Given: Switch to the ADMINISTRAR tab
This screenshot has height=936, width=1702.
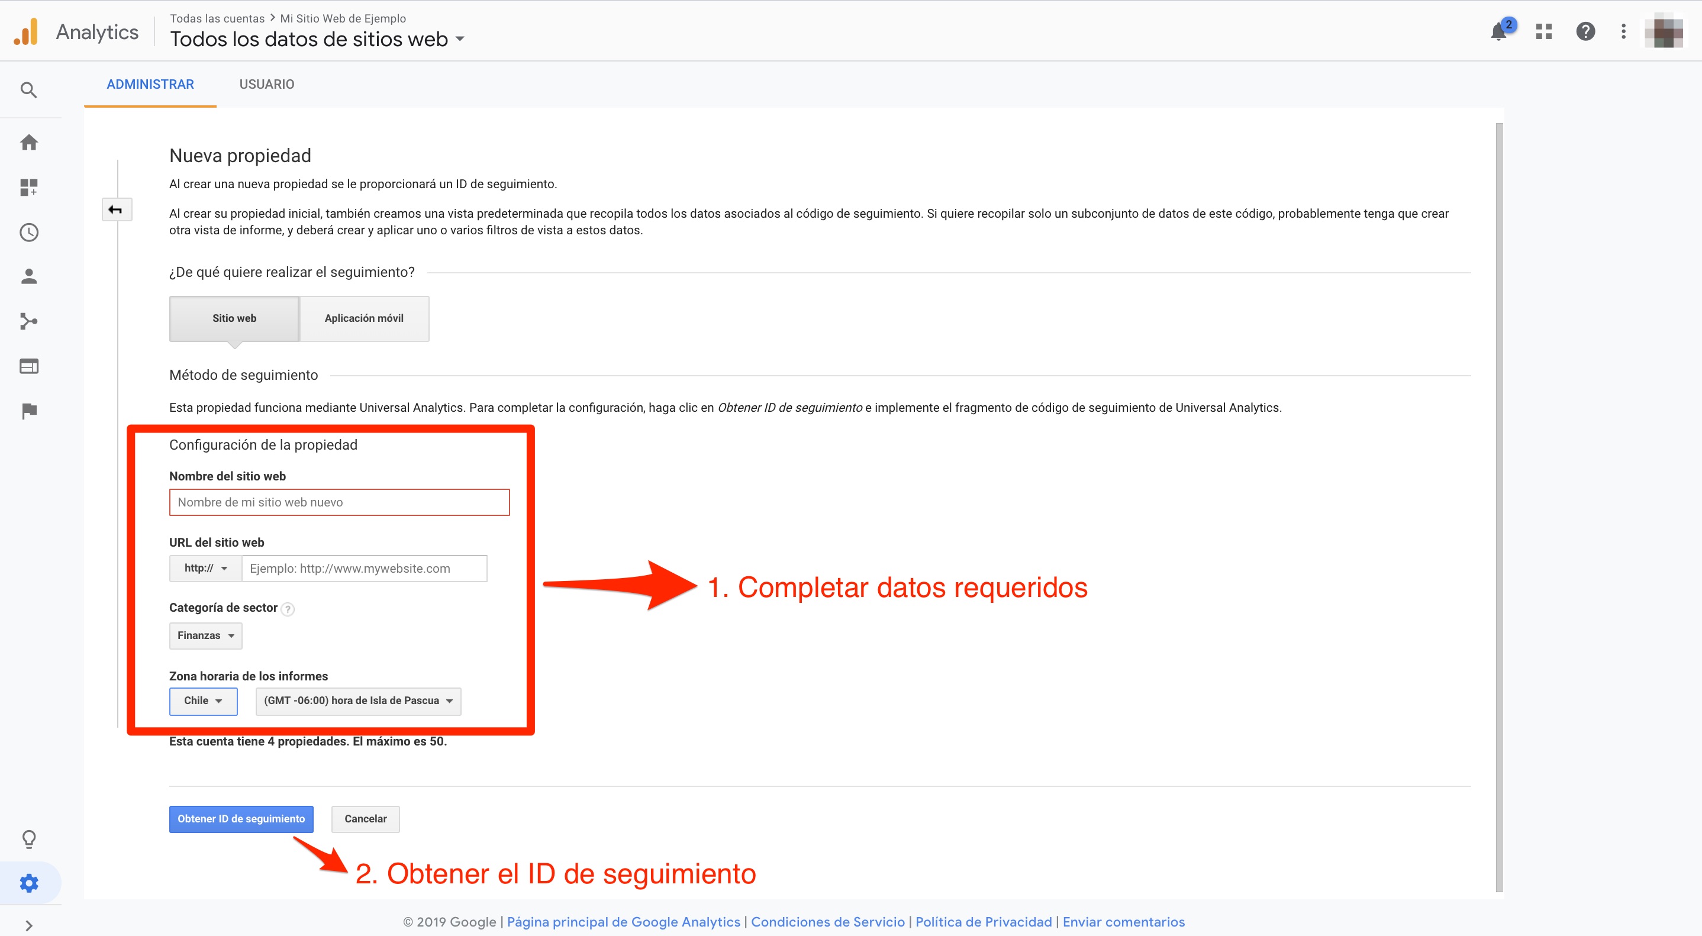Looking at the screenshot, I should 150,85.
